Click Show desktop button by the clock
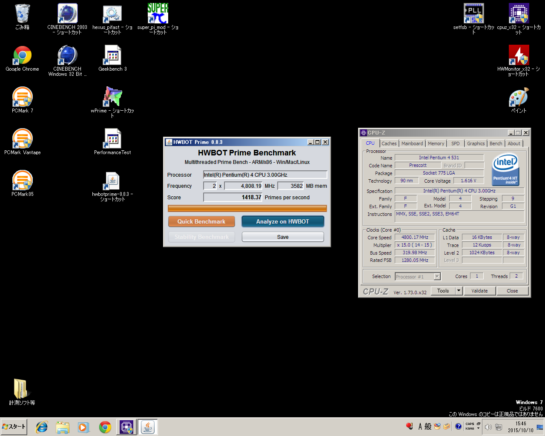This screenshot has width=545, height=436. [x=540, y=427]
